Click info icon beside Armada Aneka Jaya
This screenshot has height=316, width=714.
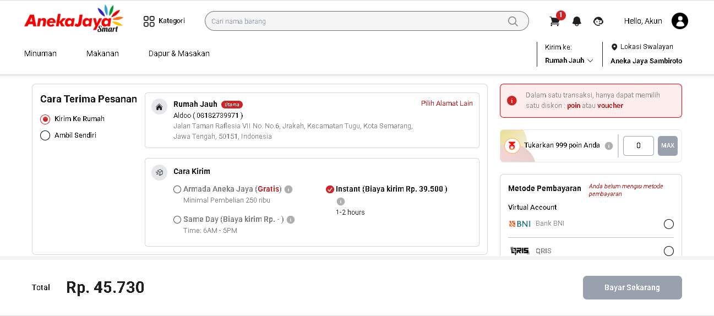pos(288,189)
